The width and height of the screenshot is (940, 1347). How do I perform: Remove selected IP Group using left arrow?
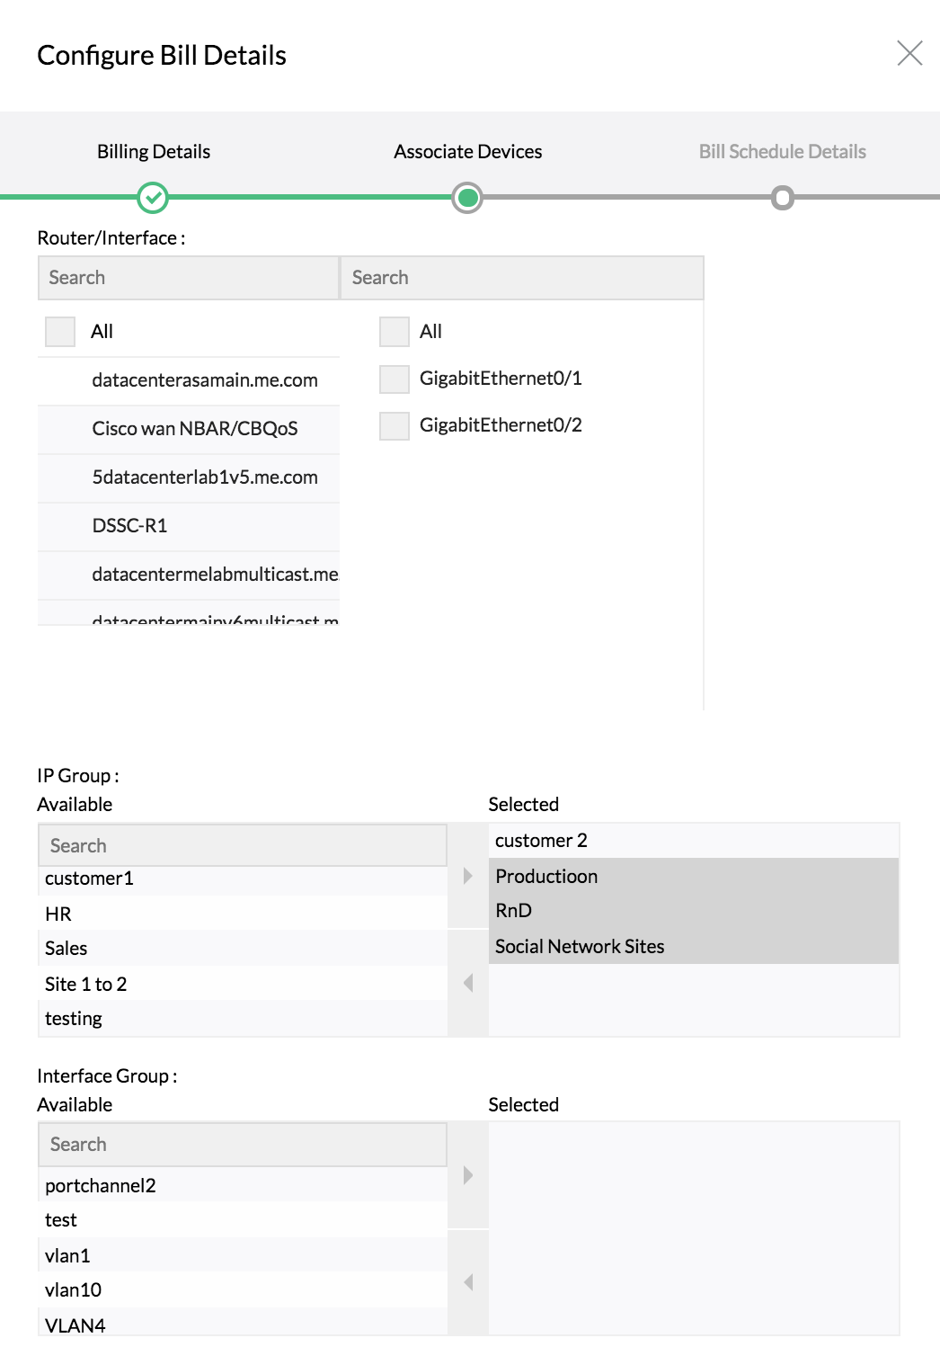point(467,983)
